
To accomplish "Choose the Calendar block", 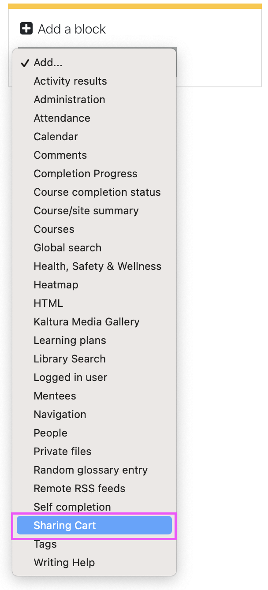I will pyautogui.click(x=94, y=137).
